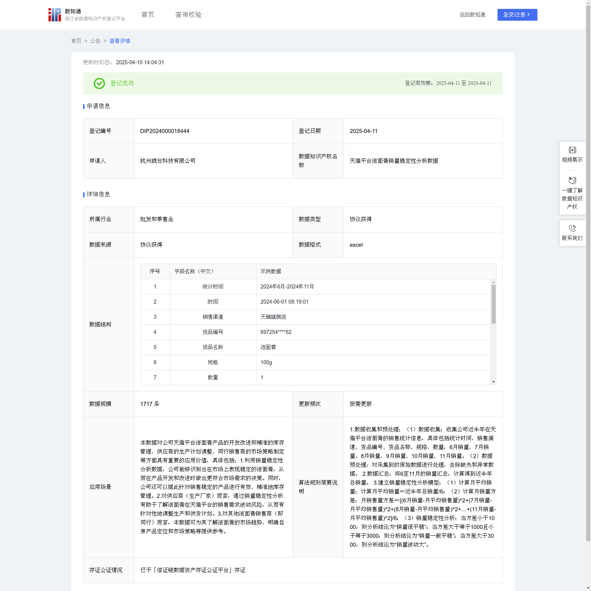
Task: Open the 视频展示 video icon
Action: 572,150
